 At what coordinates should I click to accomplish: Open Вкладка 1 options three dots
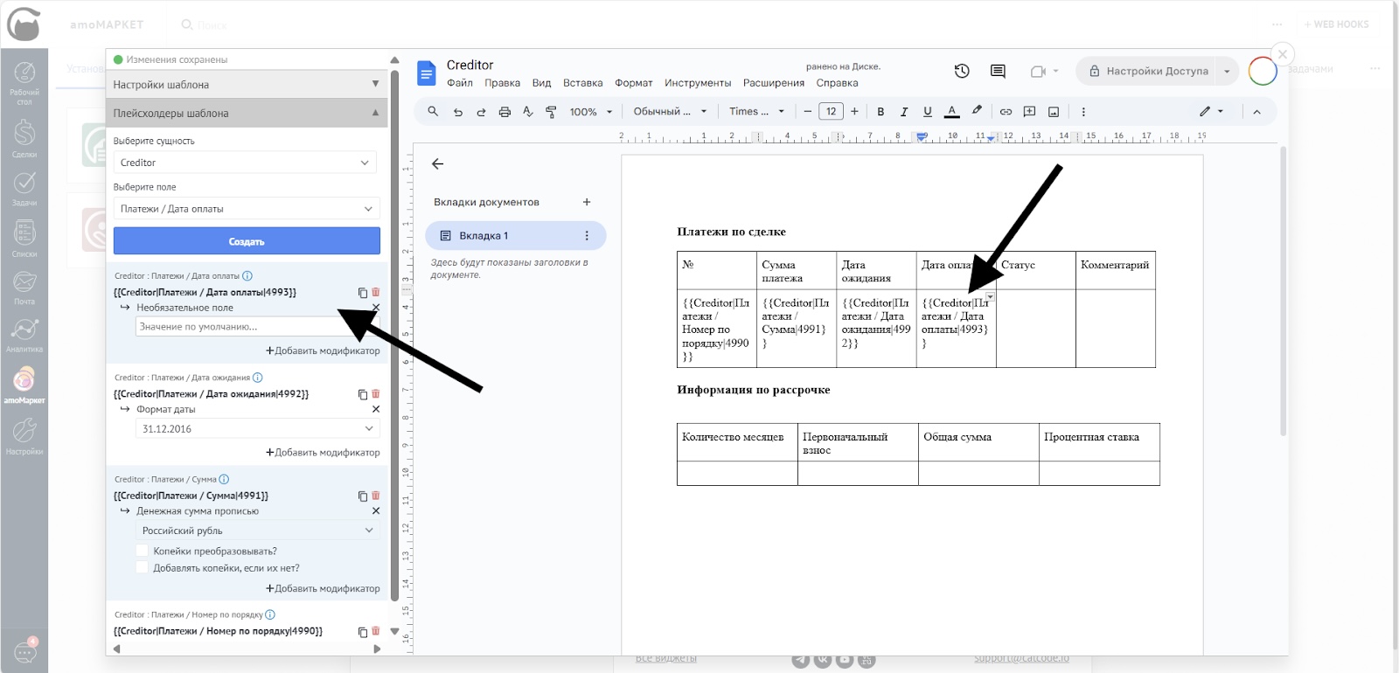(x=587, y=236)
